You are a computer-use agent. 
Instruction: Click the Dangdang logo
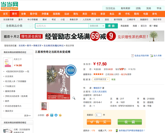click(x=9, y=6)
